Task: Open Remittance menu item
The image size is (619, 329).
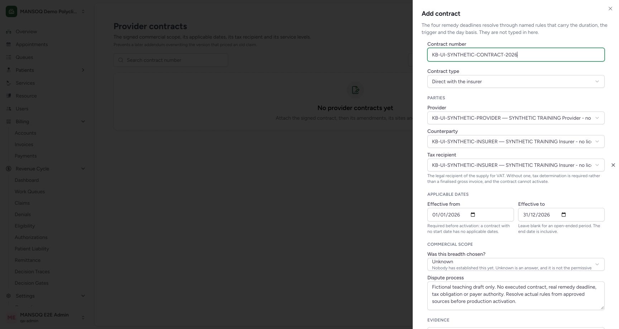Action: [x=28, y=260]
